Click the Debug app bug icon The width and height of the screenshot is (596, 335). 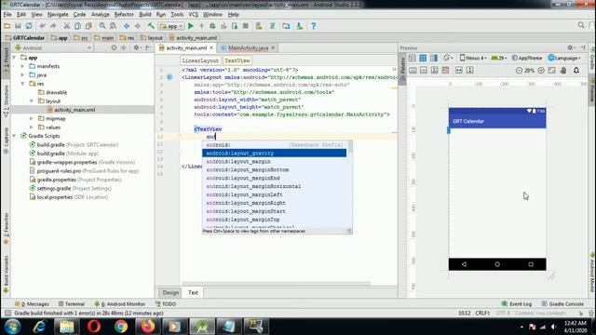(212, 26)
